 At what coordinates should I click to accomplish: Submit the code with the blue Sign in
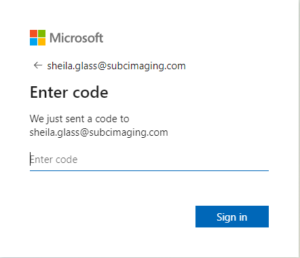tap(232, 217)
